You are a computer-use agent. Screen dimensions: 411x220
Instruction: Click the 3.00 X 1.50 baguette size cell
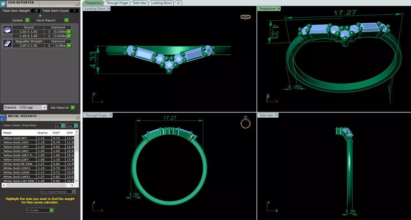pos(28,46)
